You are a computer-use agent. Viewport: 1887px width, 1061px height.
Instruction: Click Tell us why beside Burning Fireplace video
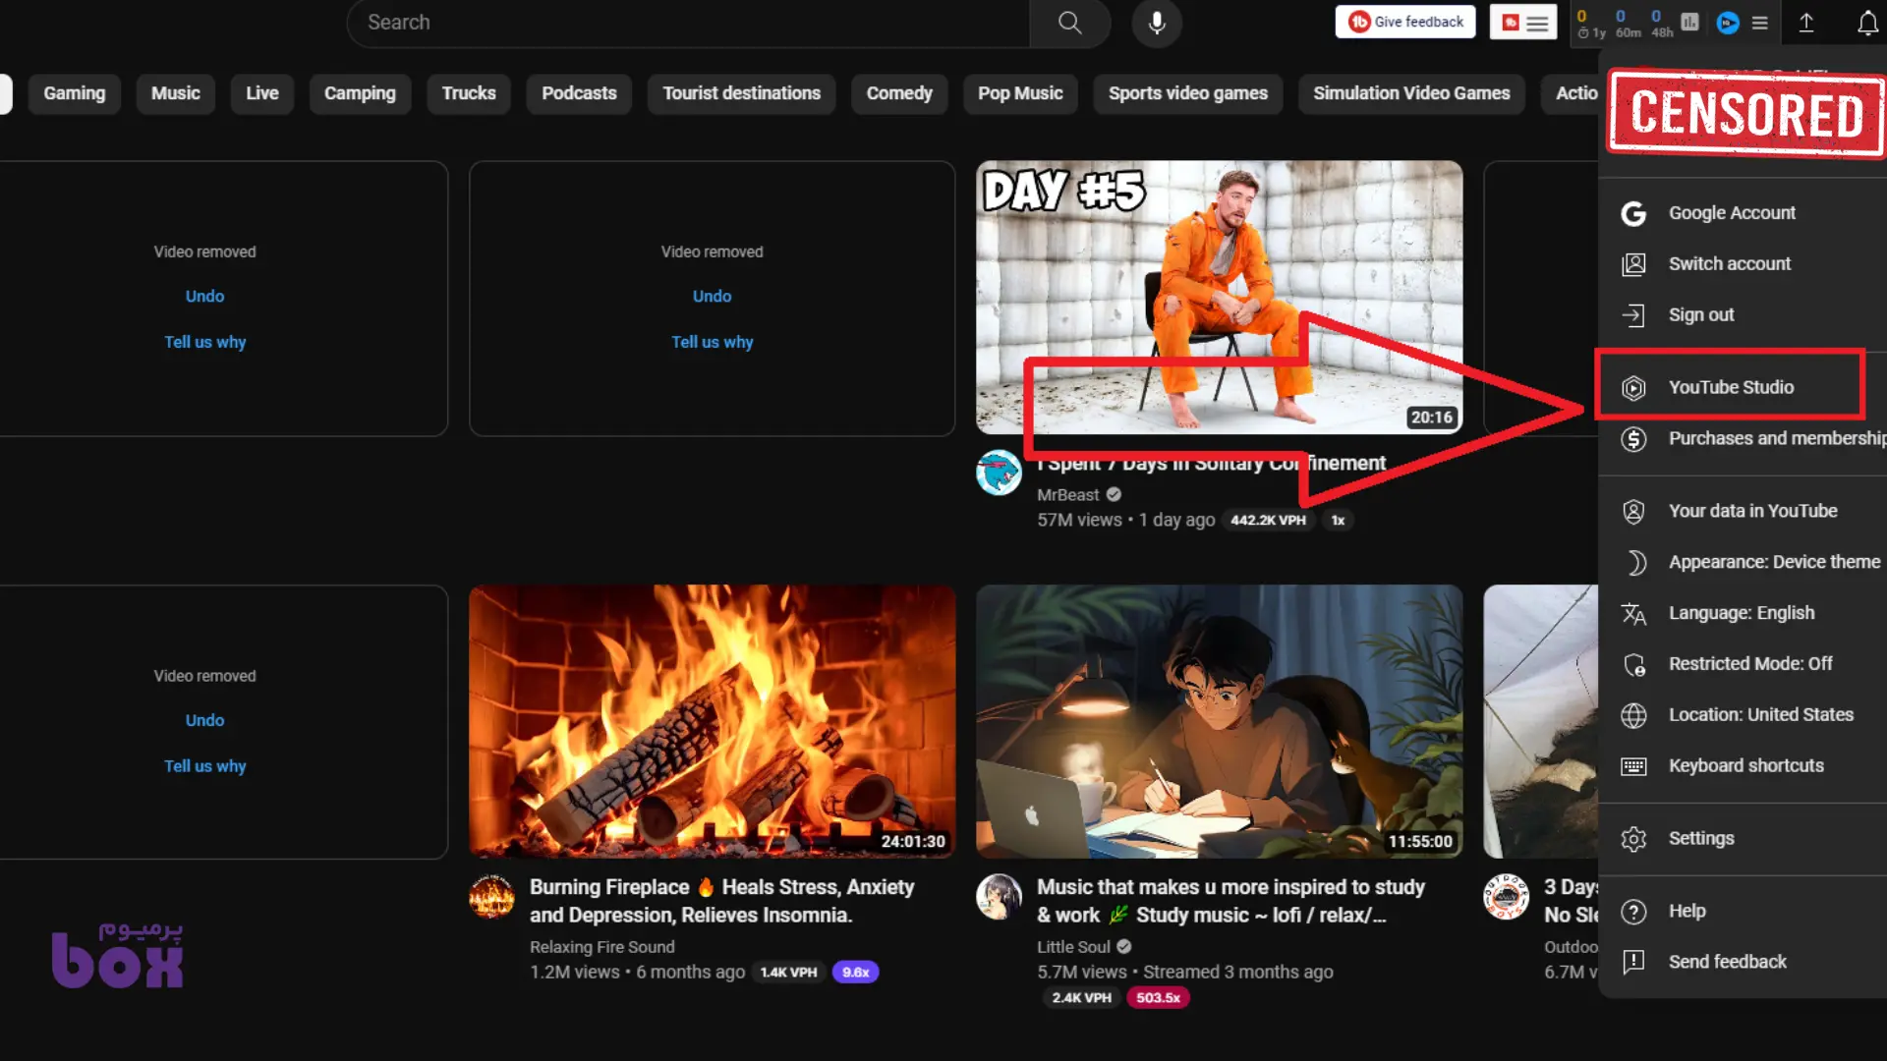(204, 766)
